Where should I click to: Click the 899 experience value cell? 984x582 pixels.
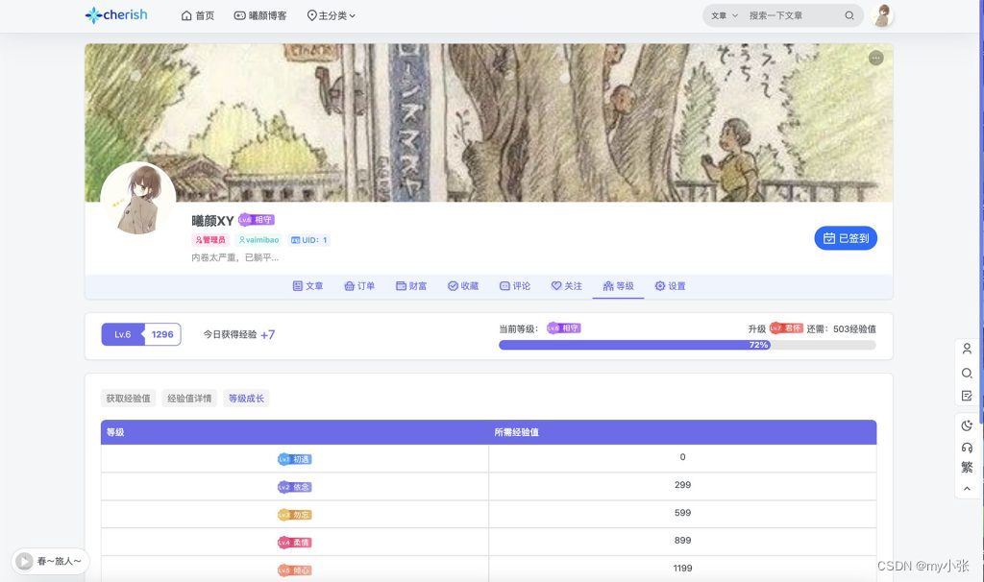683,541
